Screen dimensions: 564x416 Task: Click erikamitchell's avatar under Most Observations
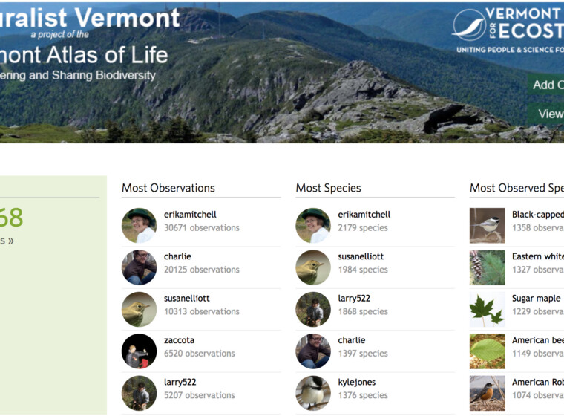139,226
